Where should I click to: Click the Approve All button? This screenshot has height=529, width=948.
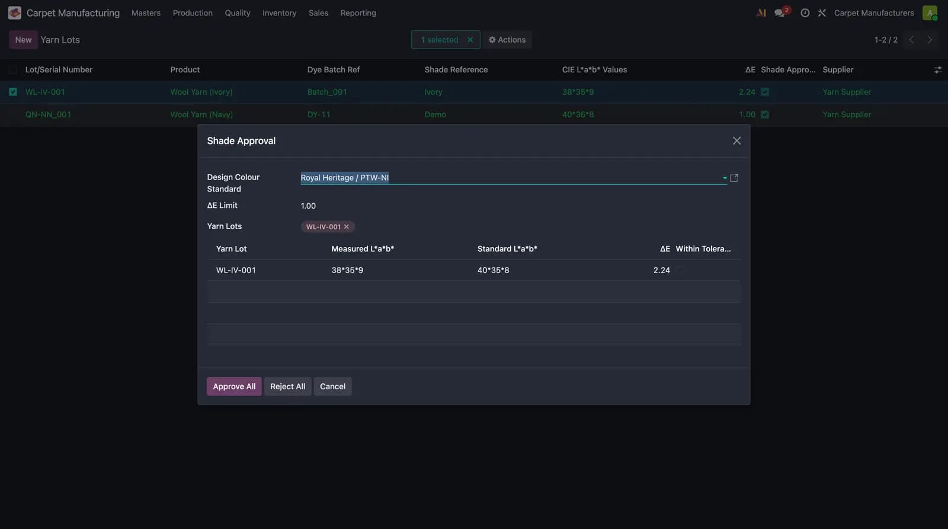point(234,386)
